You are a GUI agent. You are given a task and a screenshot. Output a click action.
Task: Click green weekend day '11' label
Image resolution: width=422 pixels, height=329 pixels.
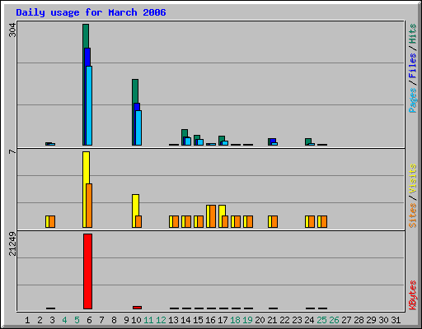click(x=148, y=320)
